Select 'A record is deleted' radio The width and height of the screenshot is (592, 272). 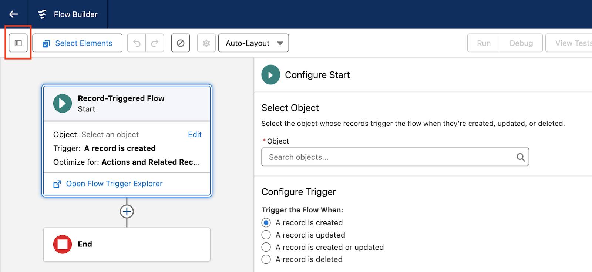click(266, 259)
